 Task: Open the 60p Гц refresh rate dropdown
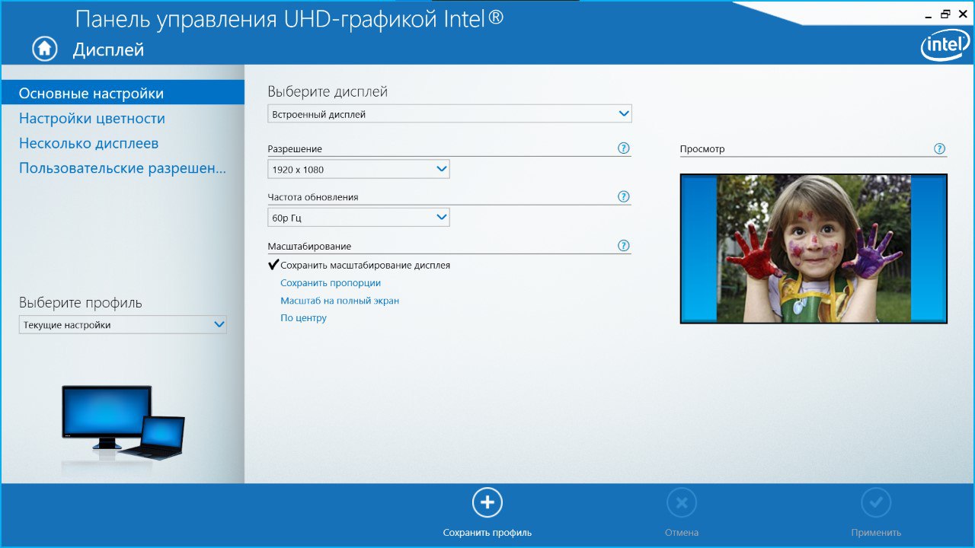359,218
